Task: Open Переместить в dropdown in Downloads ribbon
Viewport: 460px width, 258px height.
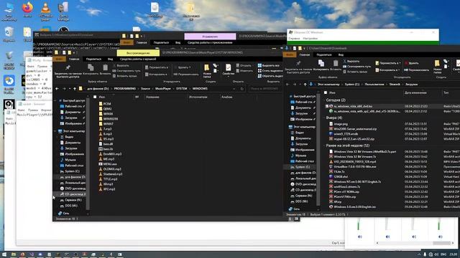Action: pos(387,63)
